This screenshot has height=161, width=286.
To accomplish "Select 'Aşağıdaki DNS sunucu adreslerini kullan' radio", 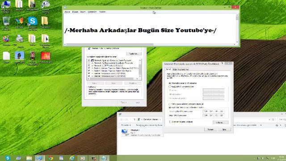I will (170, 107).
